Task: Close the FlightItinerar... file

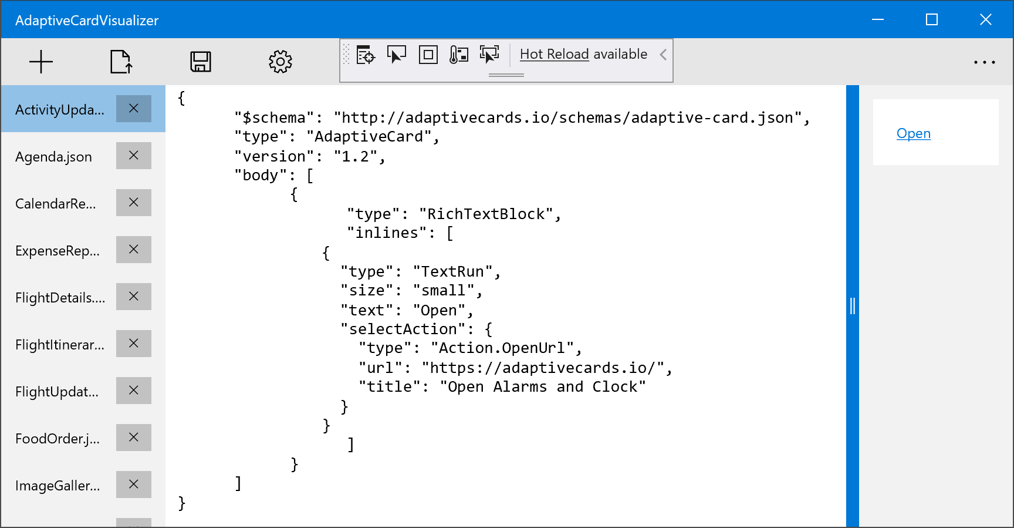Action: point(134,344)
